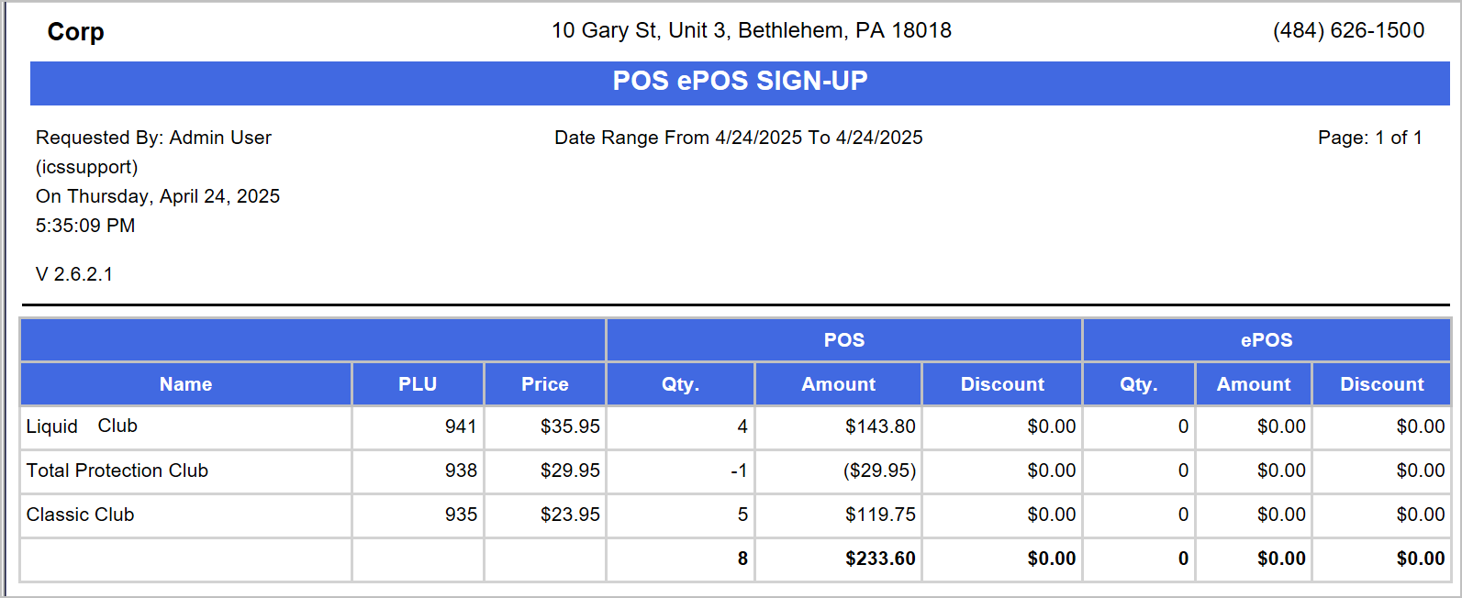This screenshot has width=1462, height=598.
Task: Click the $143.80 POS amount cell
Action: pos(880,426)
